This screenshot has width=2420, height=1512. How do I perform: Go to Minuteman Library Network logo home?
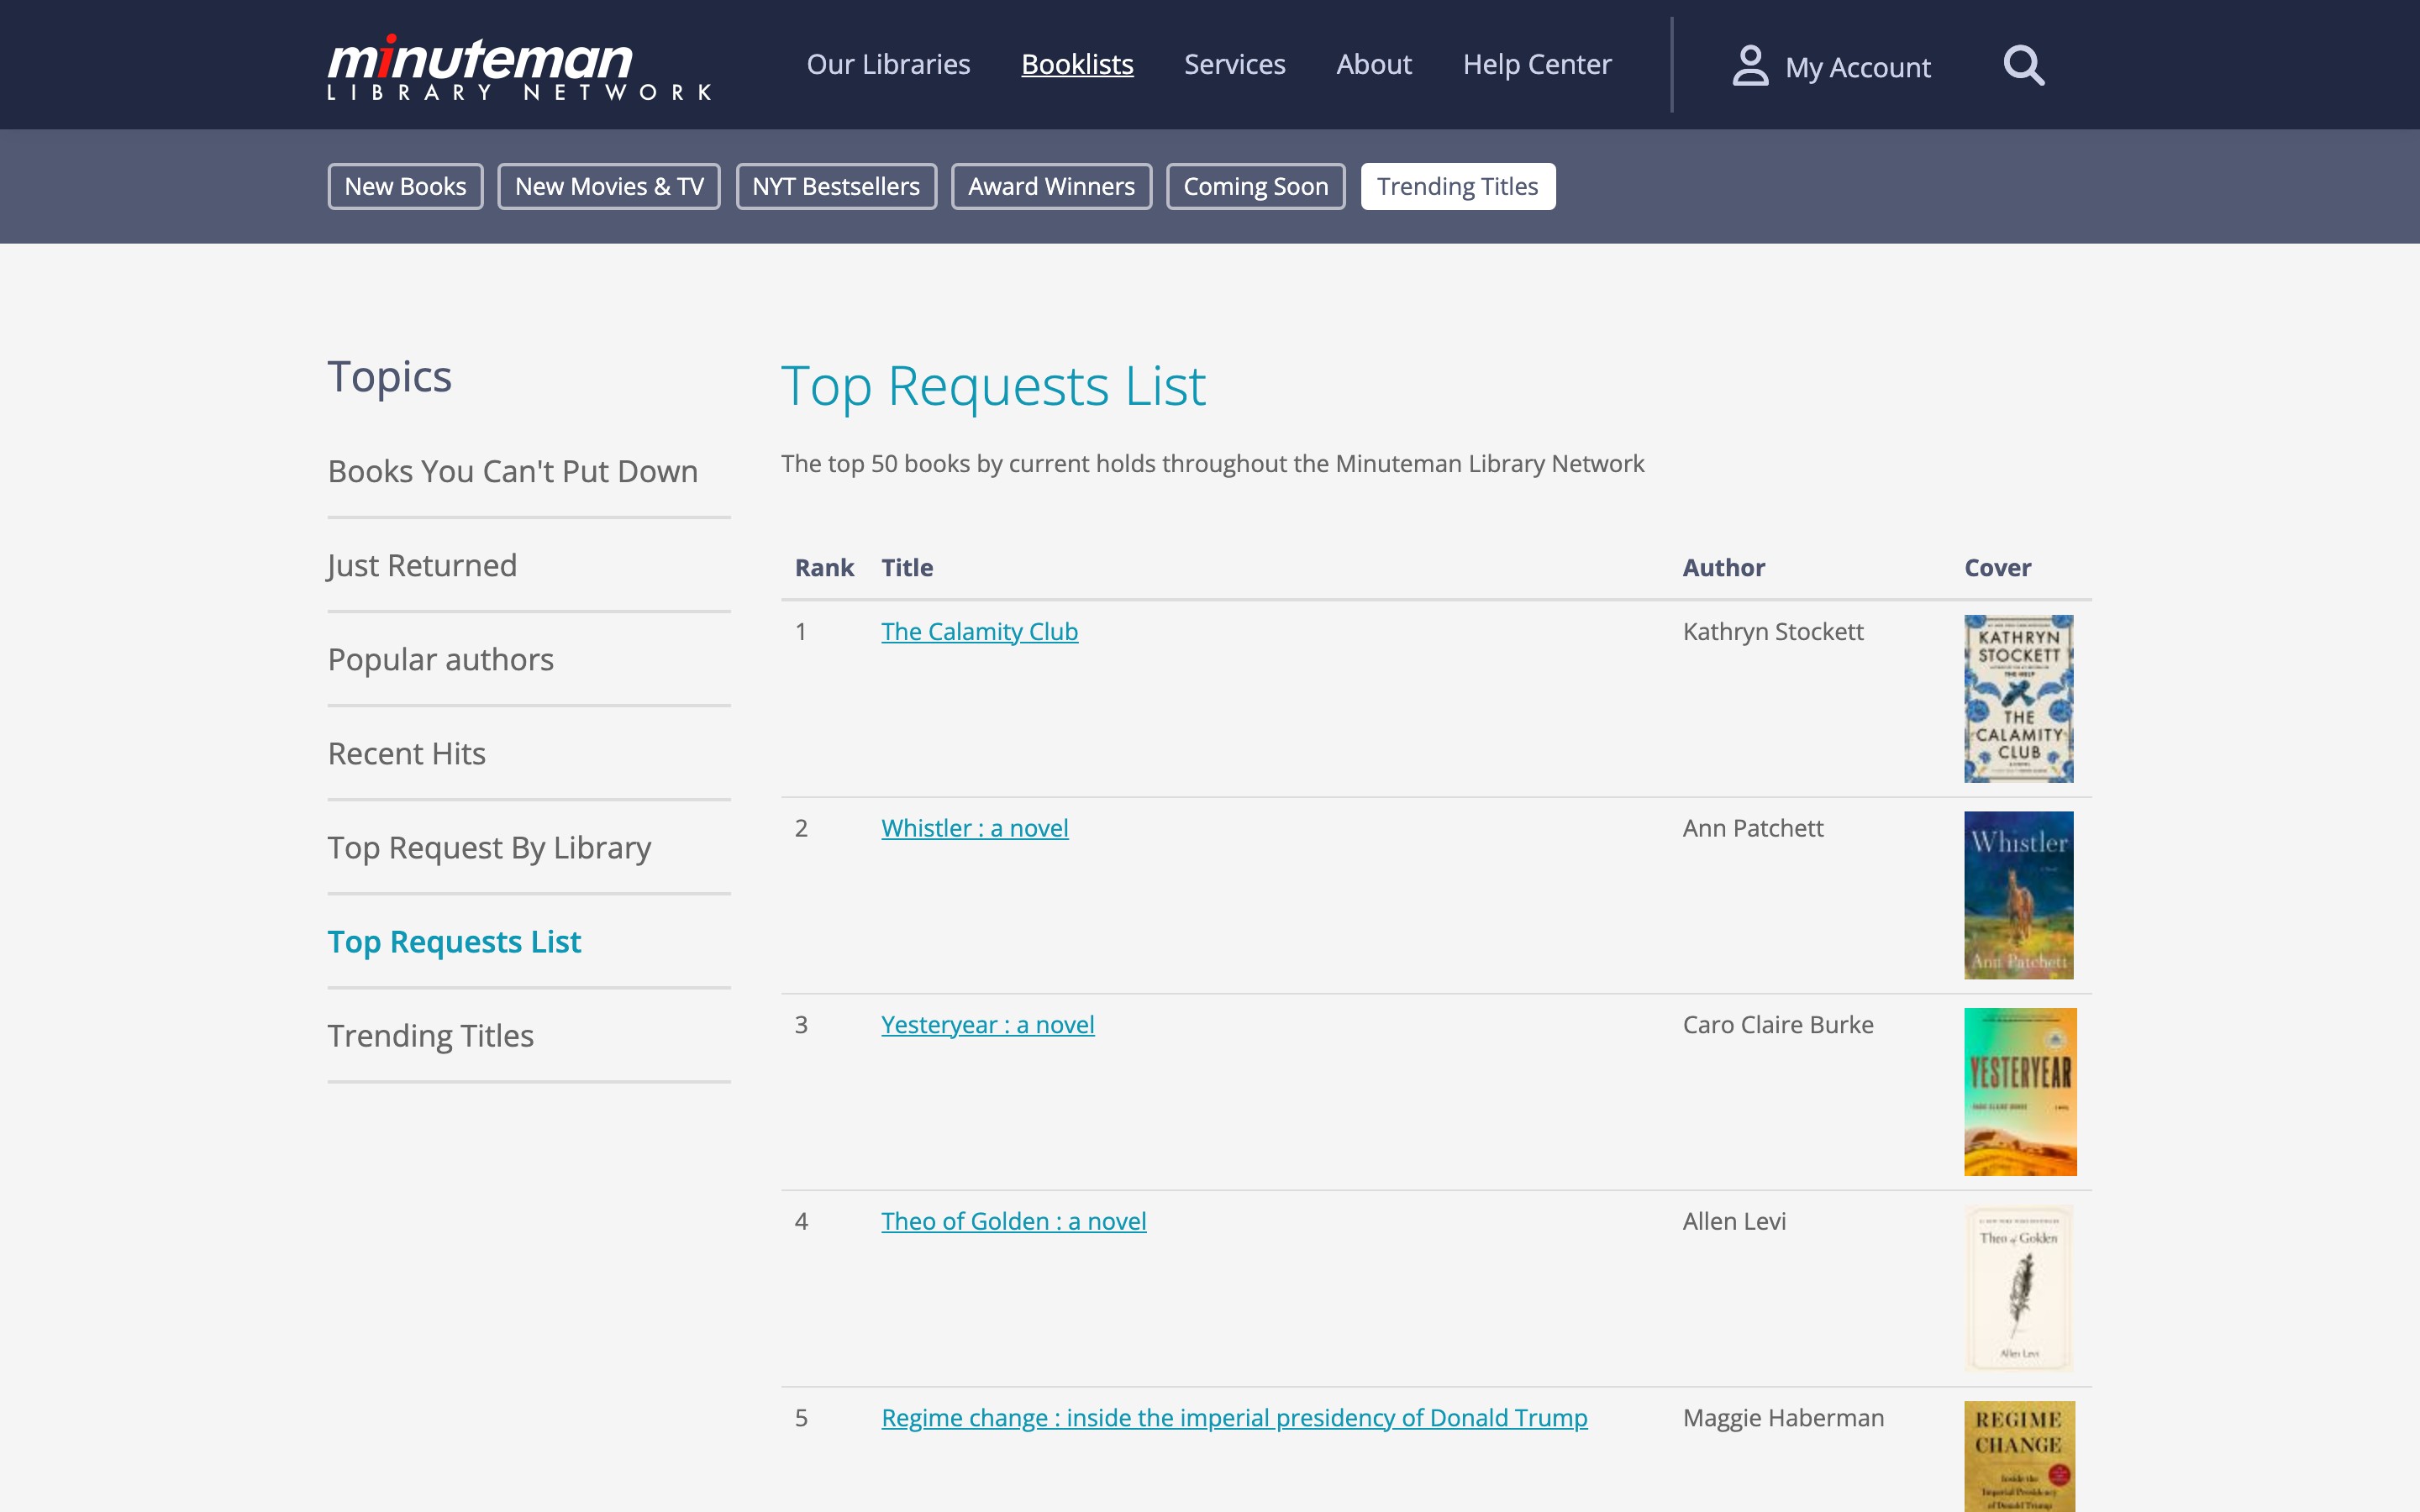point(519,68)
